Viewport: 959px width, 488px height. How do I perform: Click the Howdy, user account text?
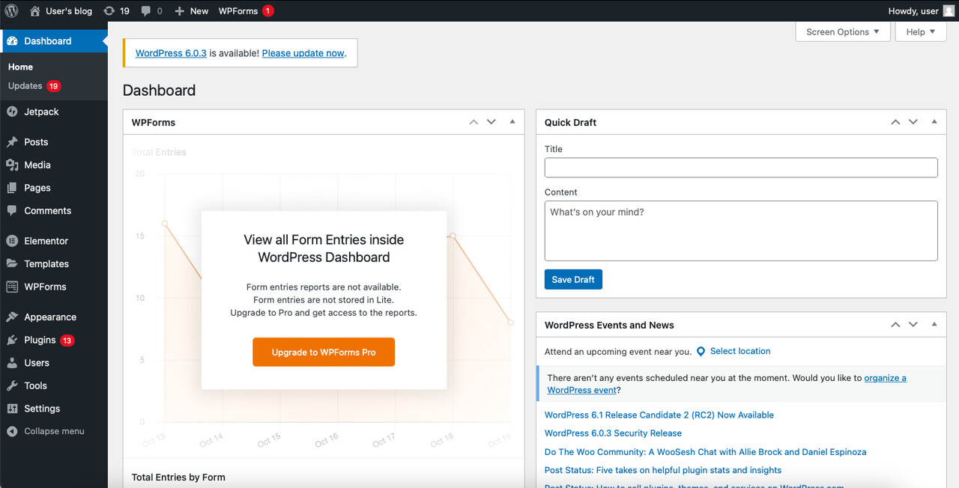point(913,11)
